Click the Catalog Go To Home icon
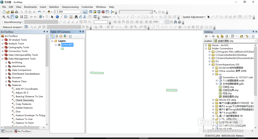The width and height of the screenshot is (258, 139). (x=222, y=36)
